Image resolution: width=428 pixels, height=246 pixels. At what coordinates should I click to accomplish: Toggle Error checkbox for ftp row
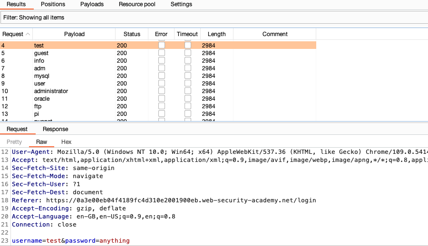[x=162, y=106]
